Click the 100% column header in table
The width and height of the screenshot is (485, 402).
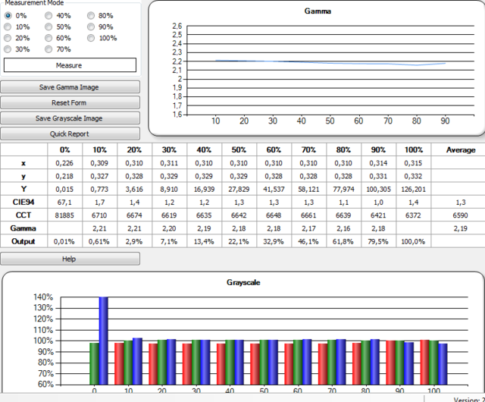(x=414, y=149)
